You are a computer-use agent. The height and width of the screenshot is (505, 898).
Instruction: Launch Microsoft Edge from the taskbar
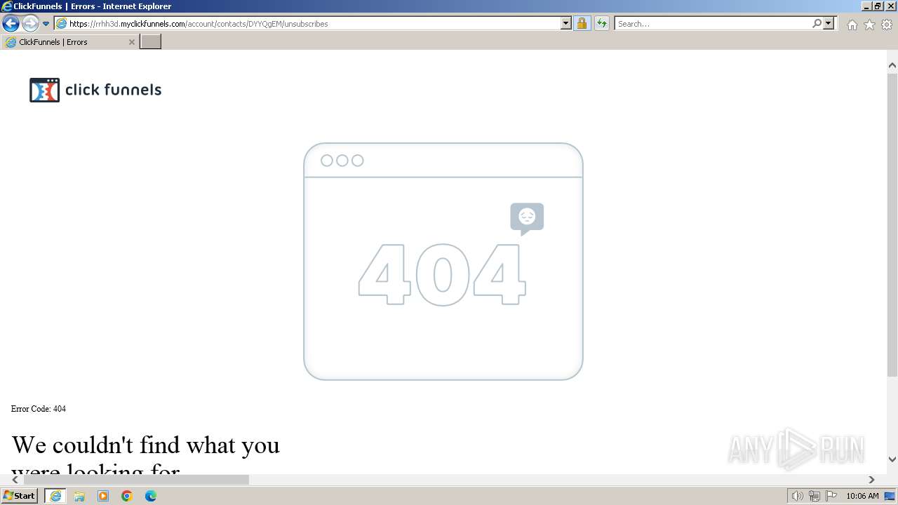(x=151, y=496)
